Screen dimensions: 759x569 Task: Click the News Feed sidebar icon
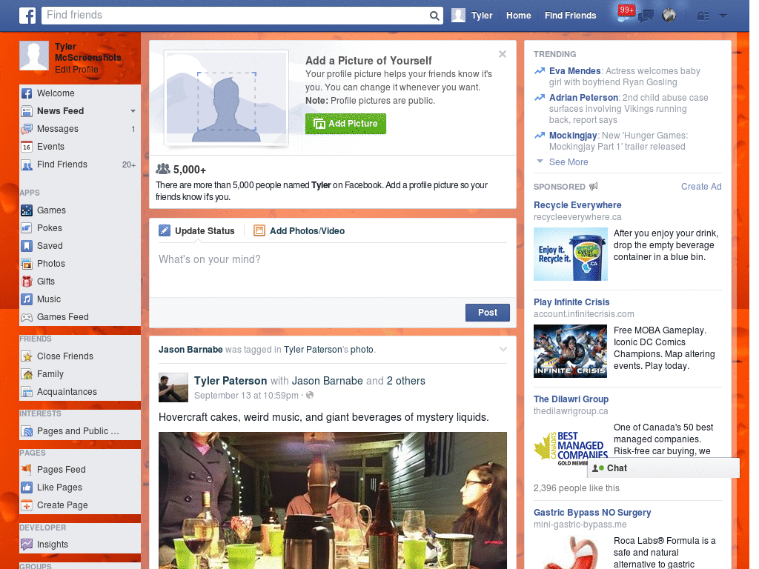(x=27, y=111)
